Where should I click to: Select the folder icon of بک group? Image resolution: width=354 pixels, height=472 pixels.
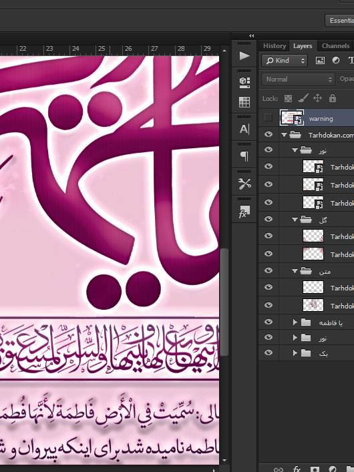click(306, 352)
